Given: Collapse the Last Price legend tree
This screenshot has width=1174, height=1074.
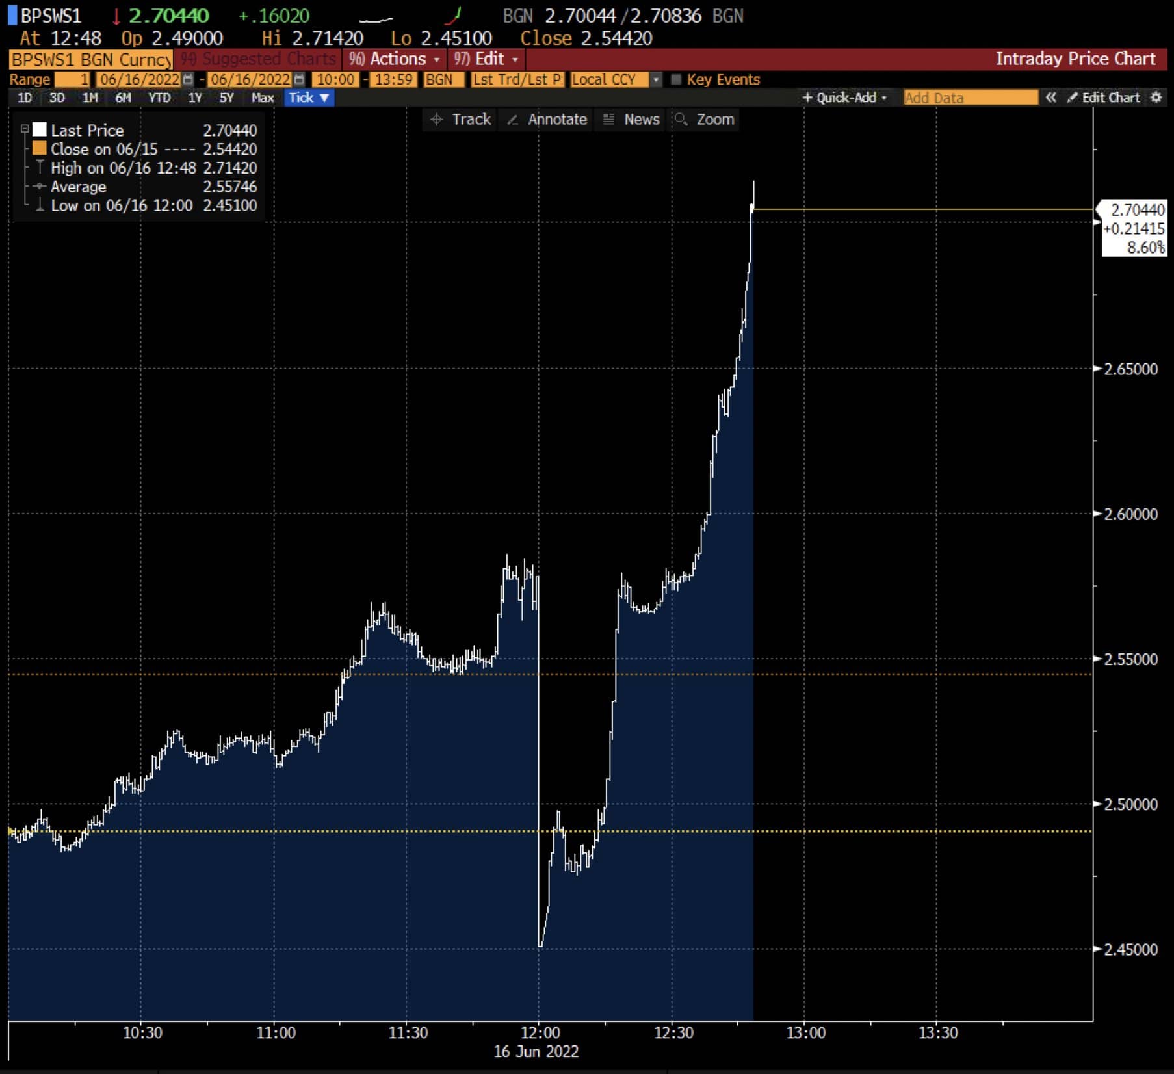Looking at the screenshot, I should tap(25, 129).
